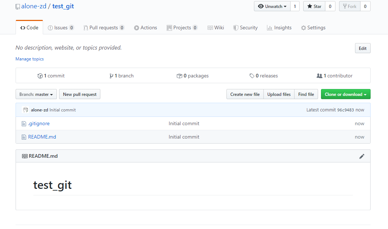The image size is (388, 229).
Task: Click the Fork button
Action: [x=350, y=7]
